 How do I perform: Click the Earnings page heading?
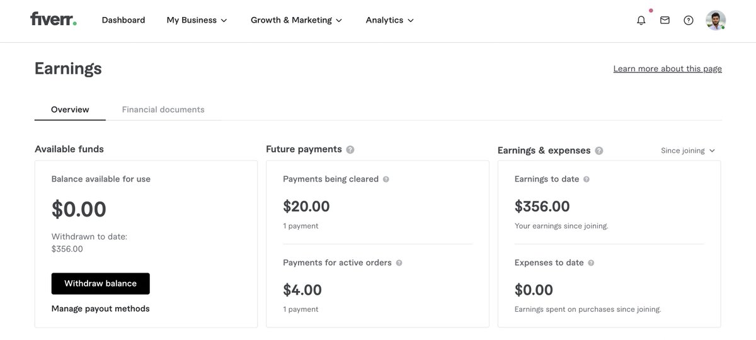point(68,69)
